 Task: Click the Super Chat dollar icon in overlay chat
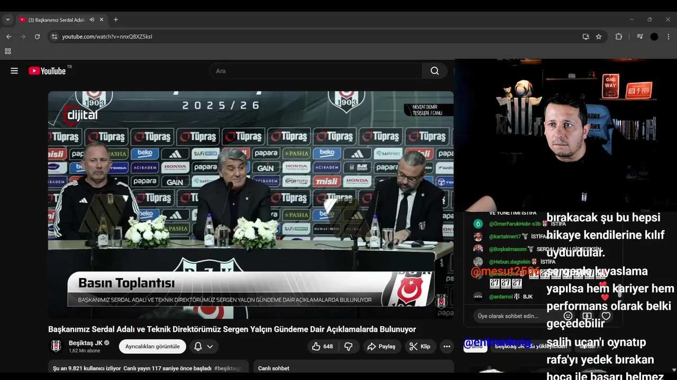point(587,316)
